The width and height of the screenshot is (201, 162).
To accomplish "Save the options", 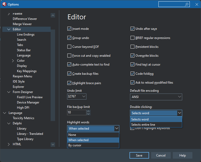I will coord(139,155).
